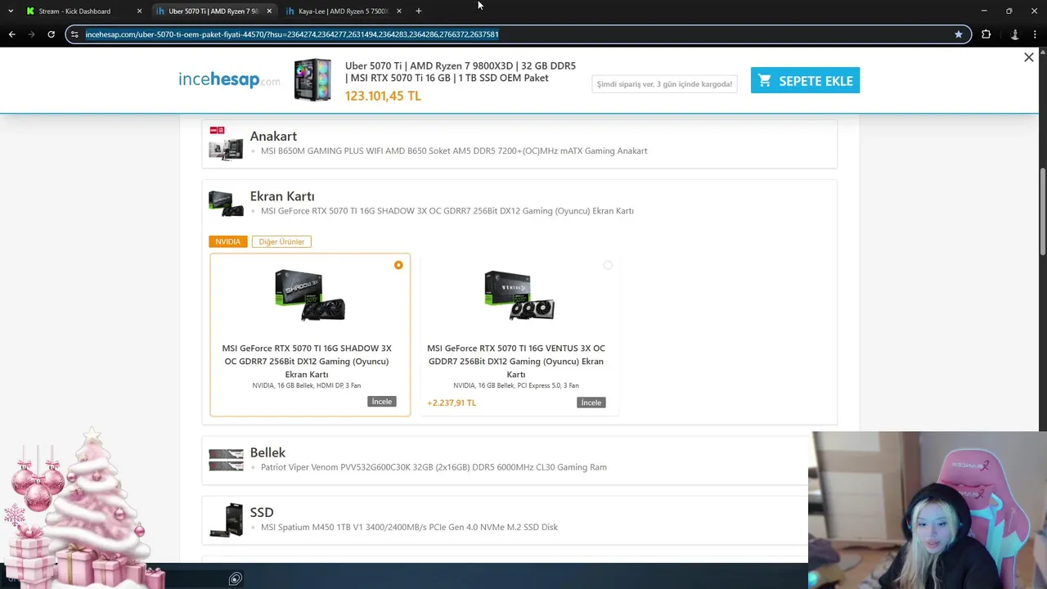Click the shipping notice field in header
The image size is (1047, 589).
click(664, 83)
